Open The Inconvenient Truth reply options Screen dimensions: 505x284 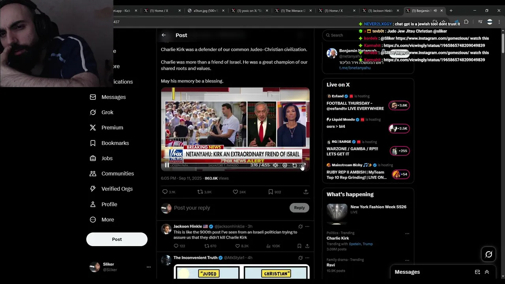click(307, 258)
